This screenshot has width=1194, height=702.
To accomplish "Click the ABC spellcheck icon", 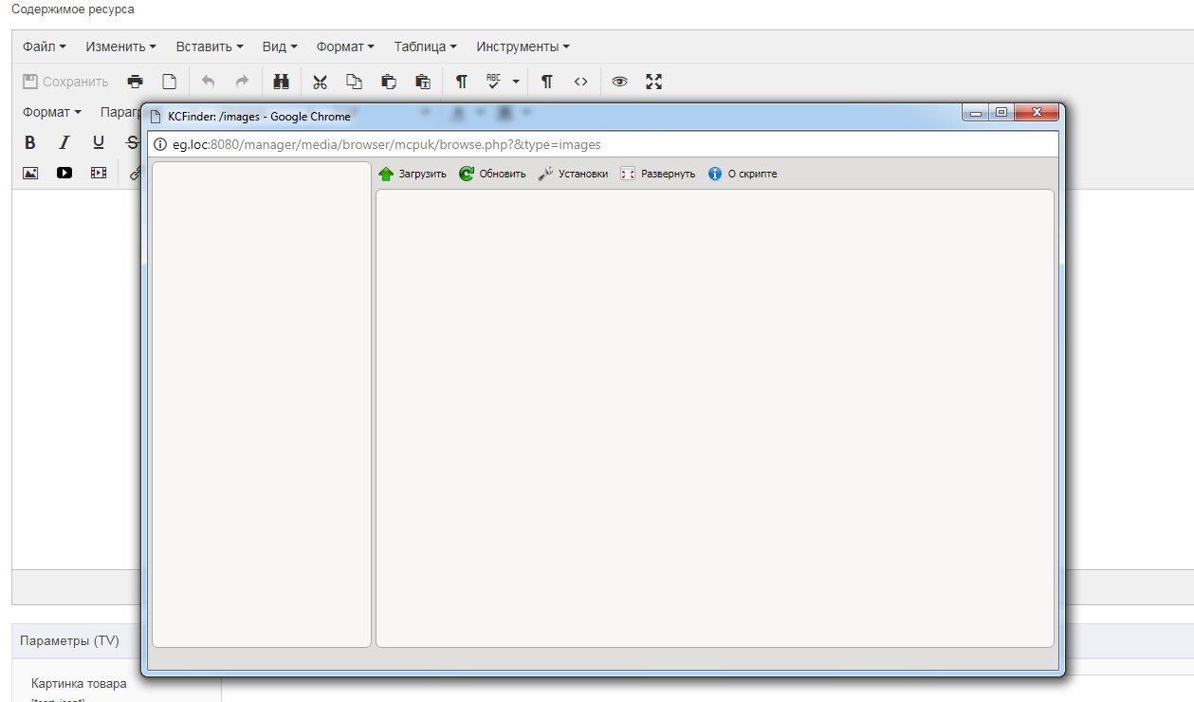I will point(493,82).
